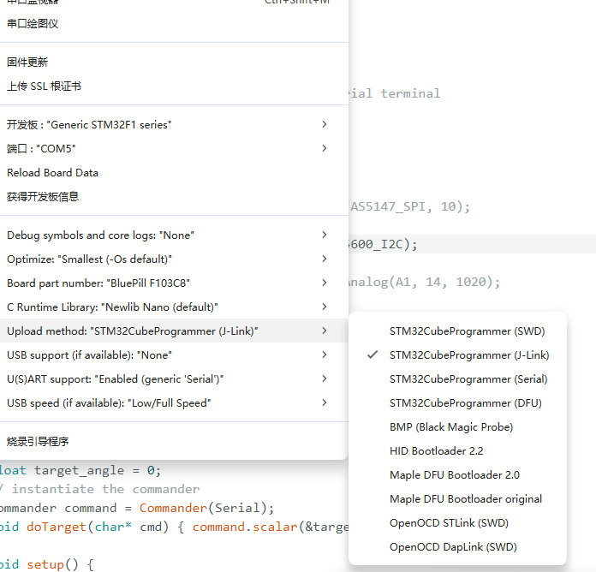The image size is (596, 572).
Task: Expand chevron beside 端口 COM5
Action: pos(324,148)
